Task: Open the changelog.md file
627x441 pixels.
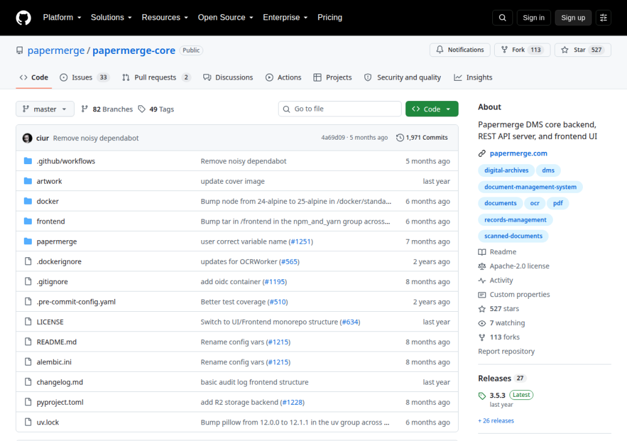Action: [59, 382]
